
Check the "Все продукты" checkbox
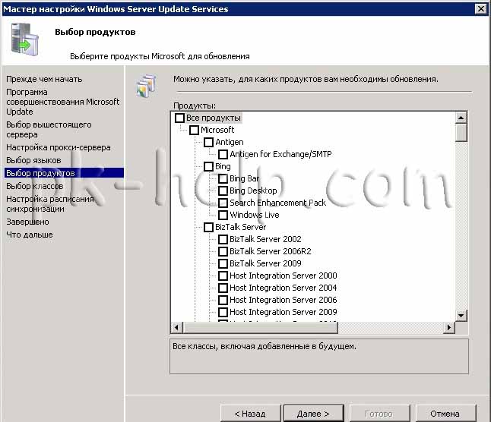[179, 118]
